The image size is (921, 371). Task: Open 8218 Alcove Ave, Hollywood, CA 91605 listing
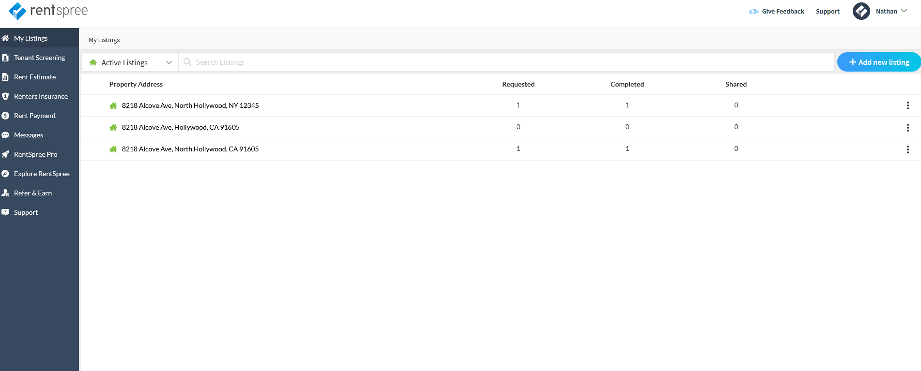[x=181, y=127]
